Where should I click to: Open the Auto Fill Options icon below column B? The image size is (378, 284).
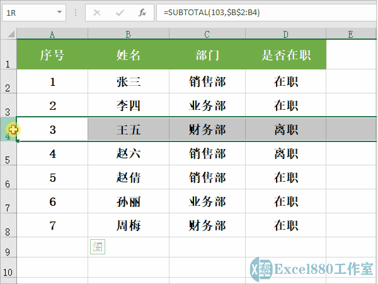(x=98, y=247)
